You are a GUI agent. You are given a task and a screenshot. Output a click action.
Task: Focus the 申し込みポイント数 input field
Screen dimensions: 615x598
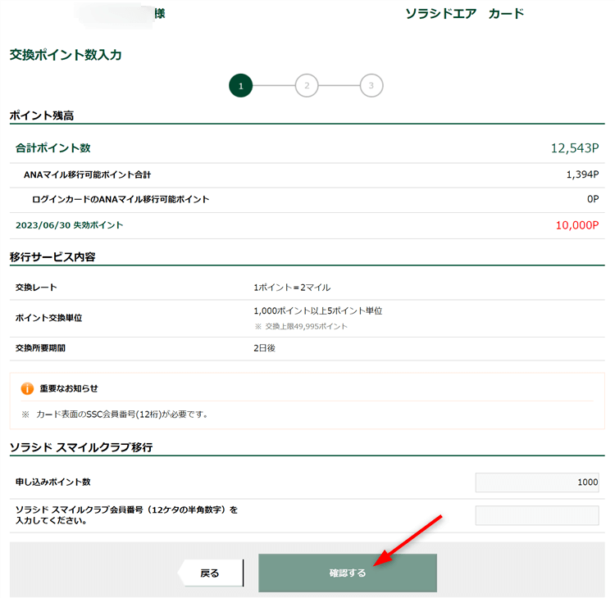537,482
